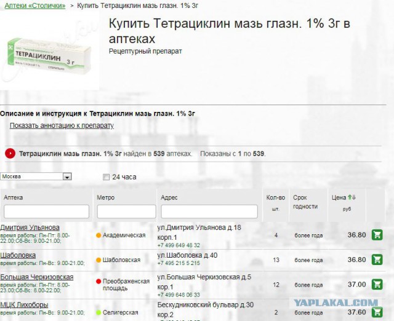The width and height of the screenshot is (394, 321).
Task: Add МЦК Лихоборы offer to cart
Action: point(377,312)
